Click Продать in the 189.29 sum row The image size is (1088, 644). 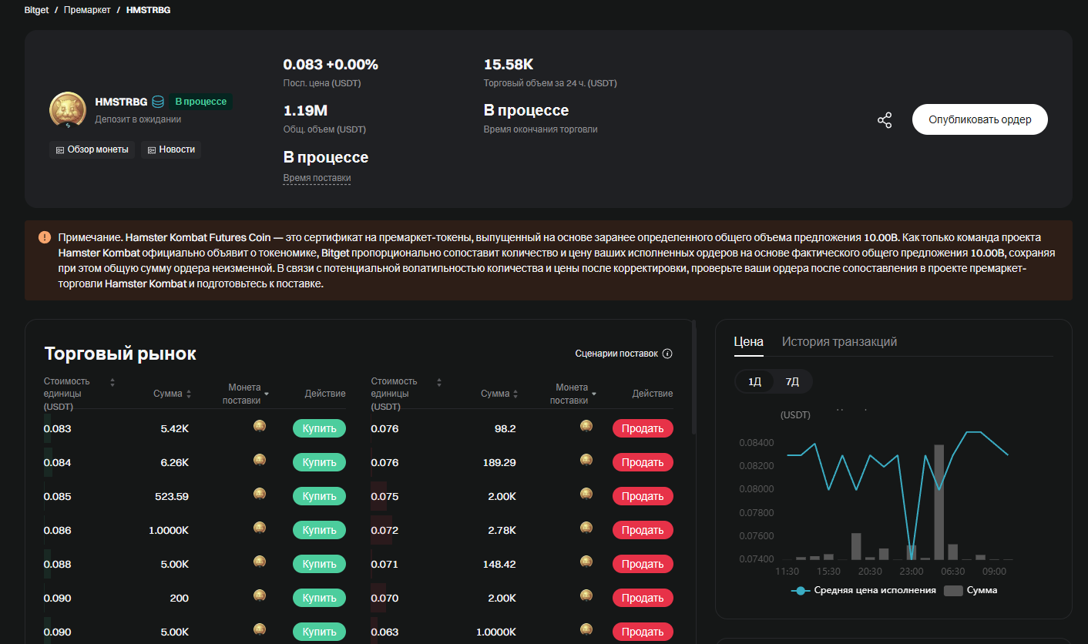(x=643, y=462)
